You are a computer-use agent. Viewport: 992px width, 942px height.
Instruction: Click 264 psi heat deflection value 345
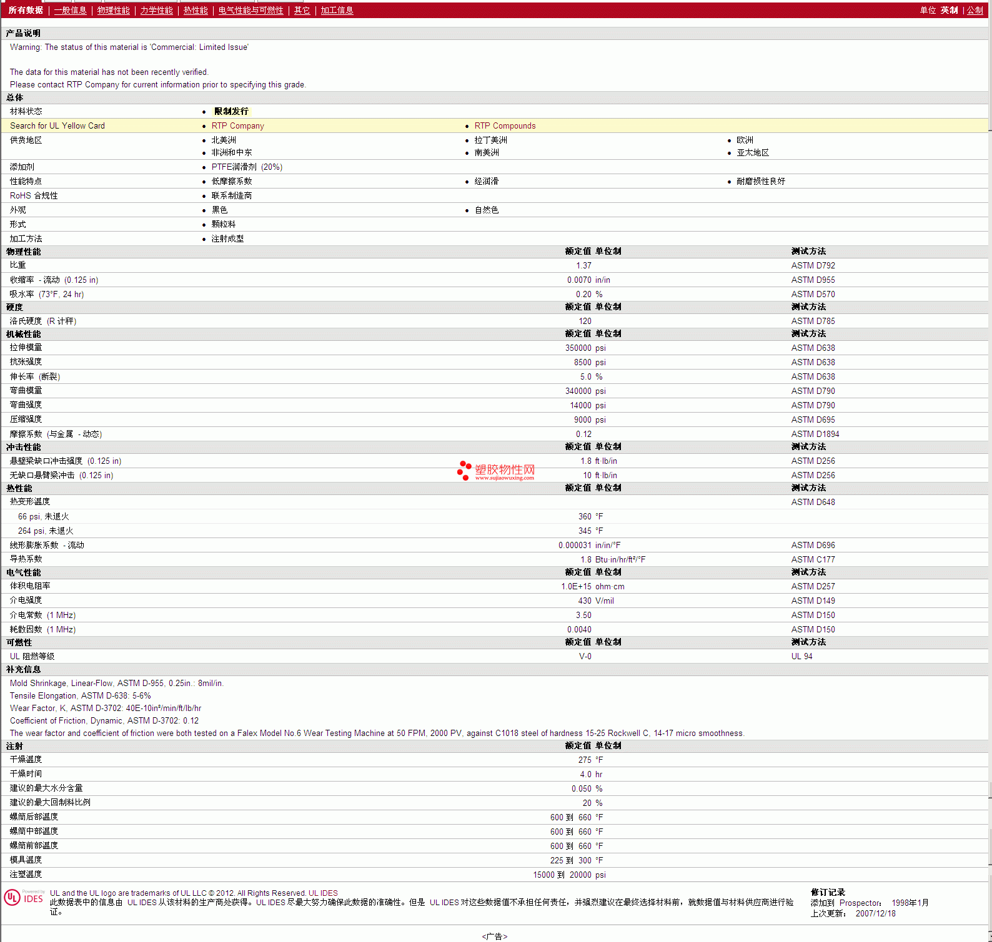(x=585, y=531)
